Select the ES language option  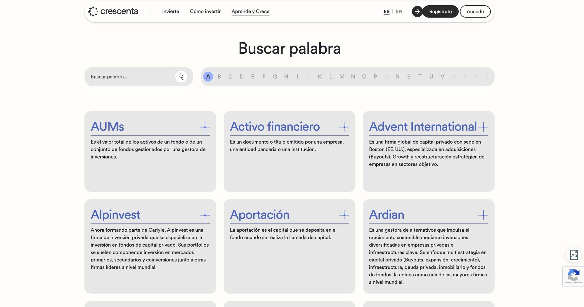(x=386, y=11)
